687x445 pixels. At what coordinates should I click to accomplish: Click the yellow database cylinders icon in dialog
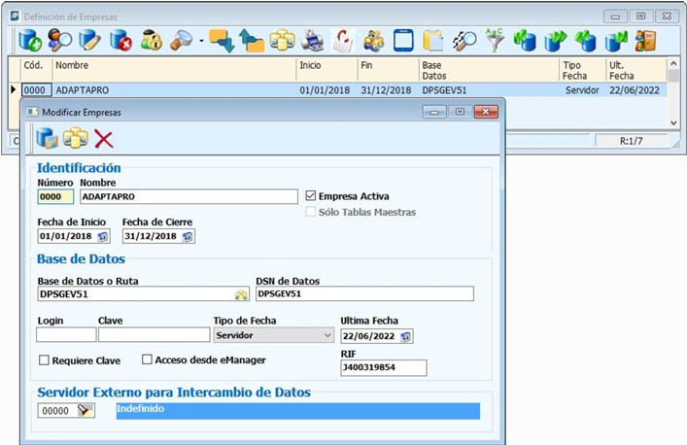pos(75,138)
